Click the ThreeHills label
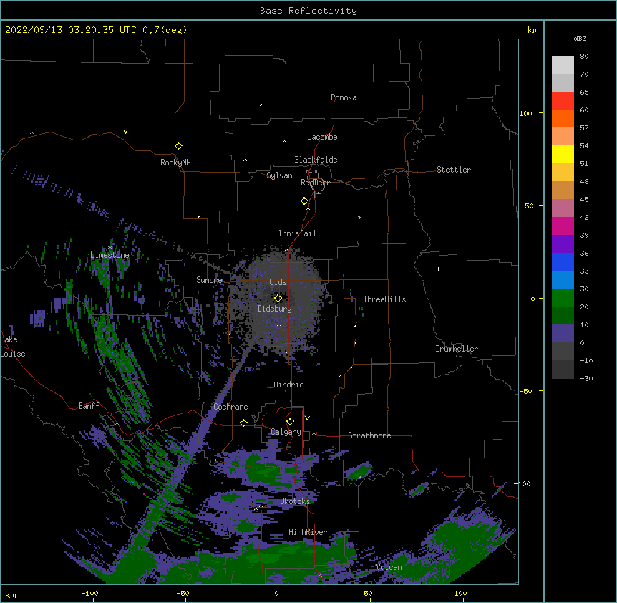The image size is (617, 603). [384, 299]
